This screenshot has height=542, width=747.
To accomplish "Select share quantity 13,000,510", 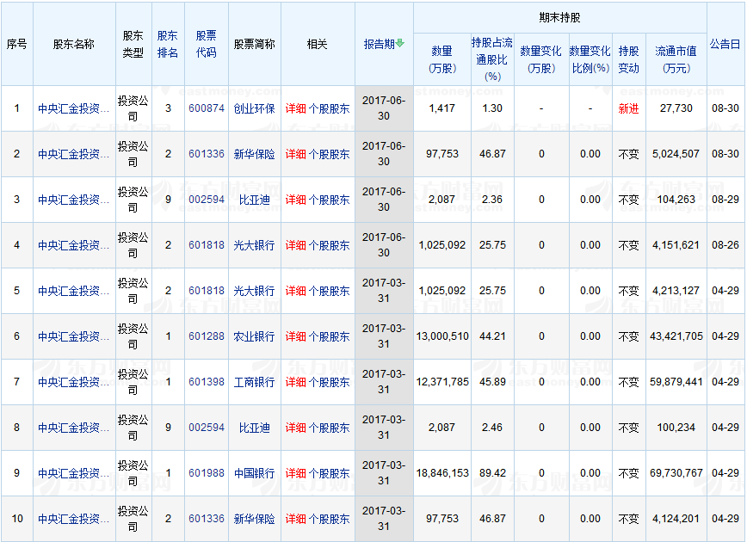I will pos(442,336).
